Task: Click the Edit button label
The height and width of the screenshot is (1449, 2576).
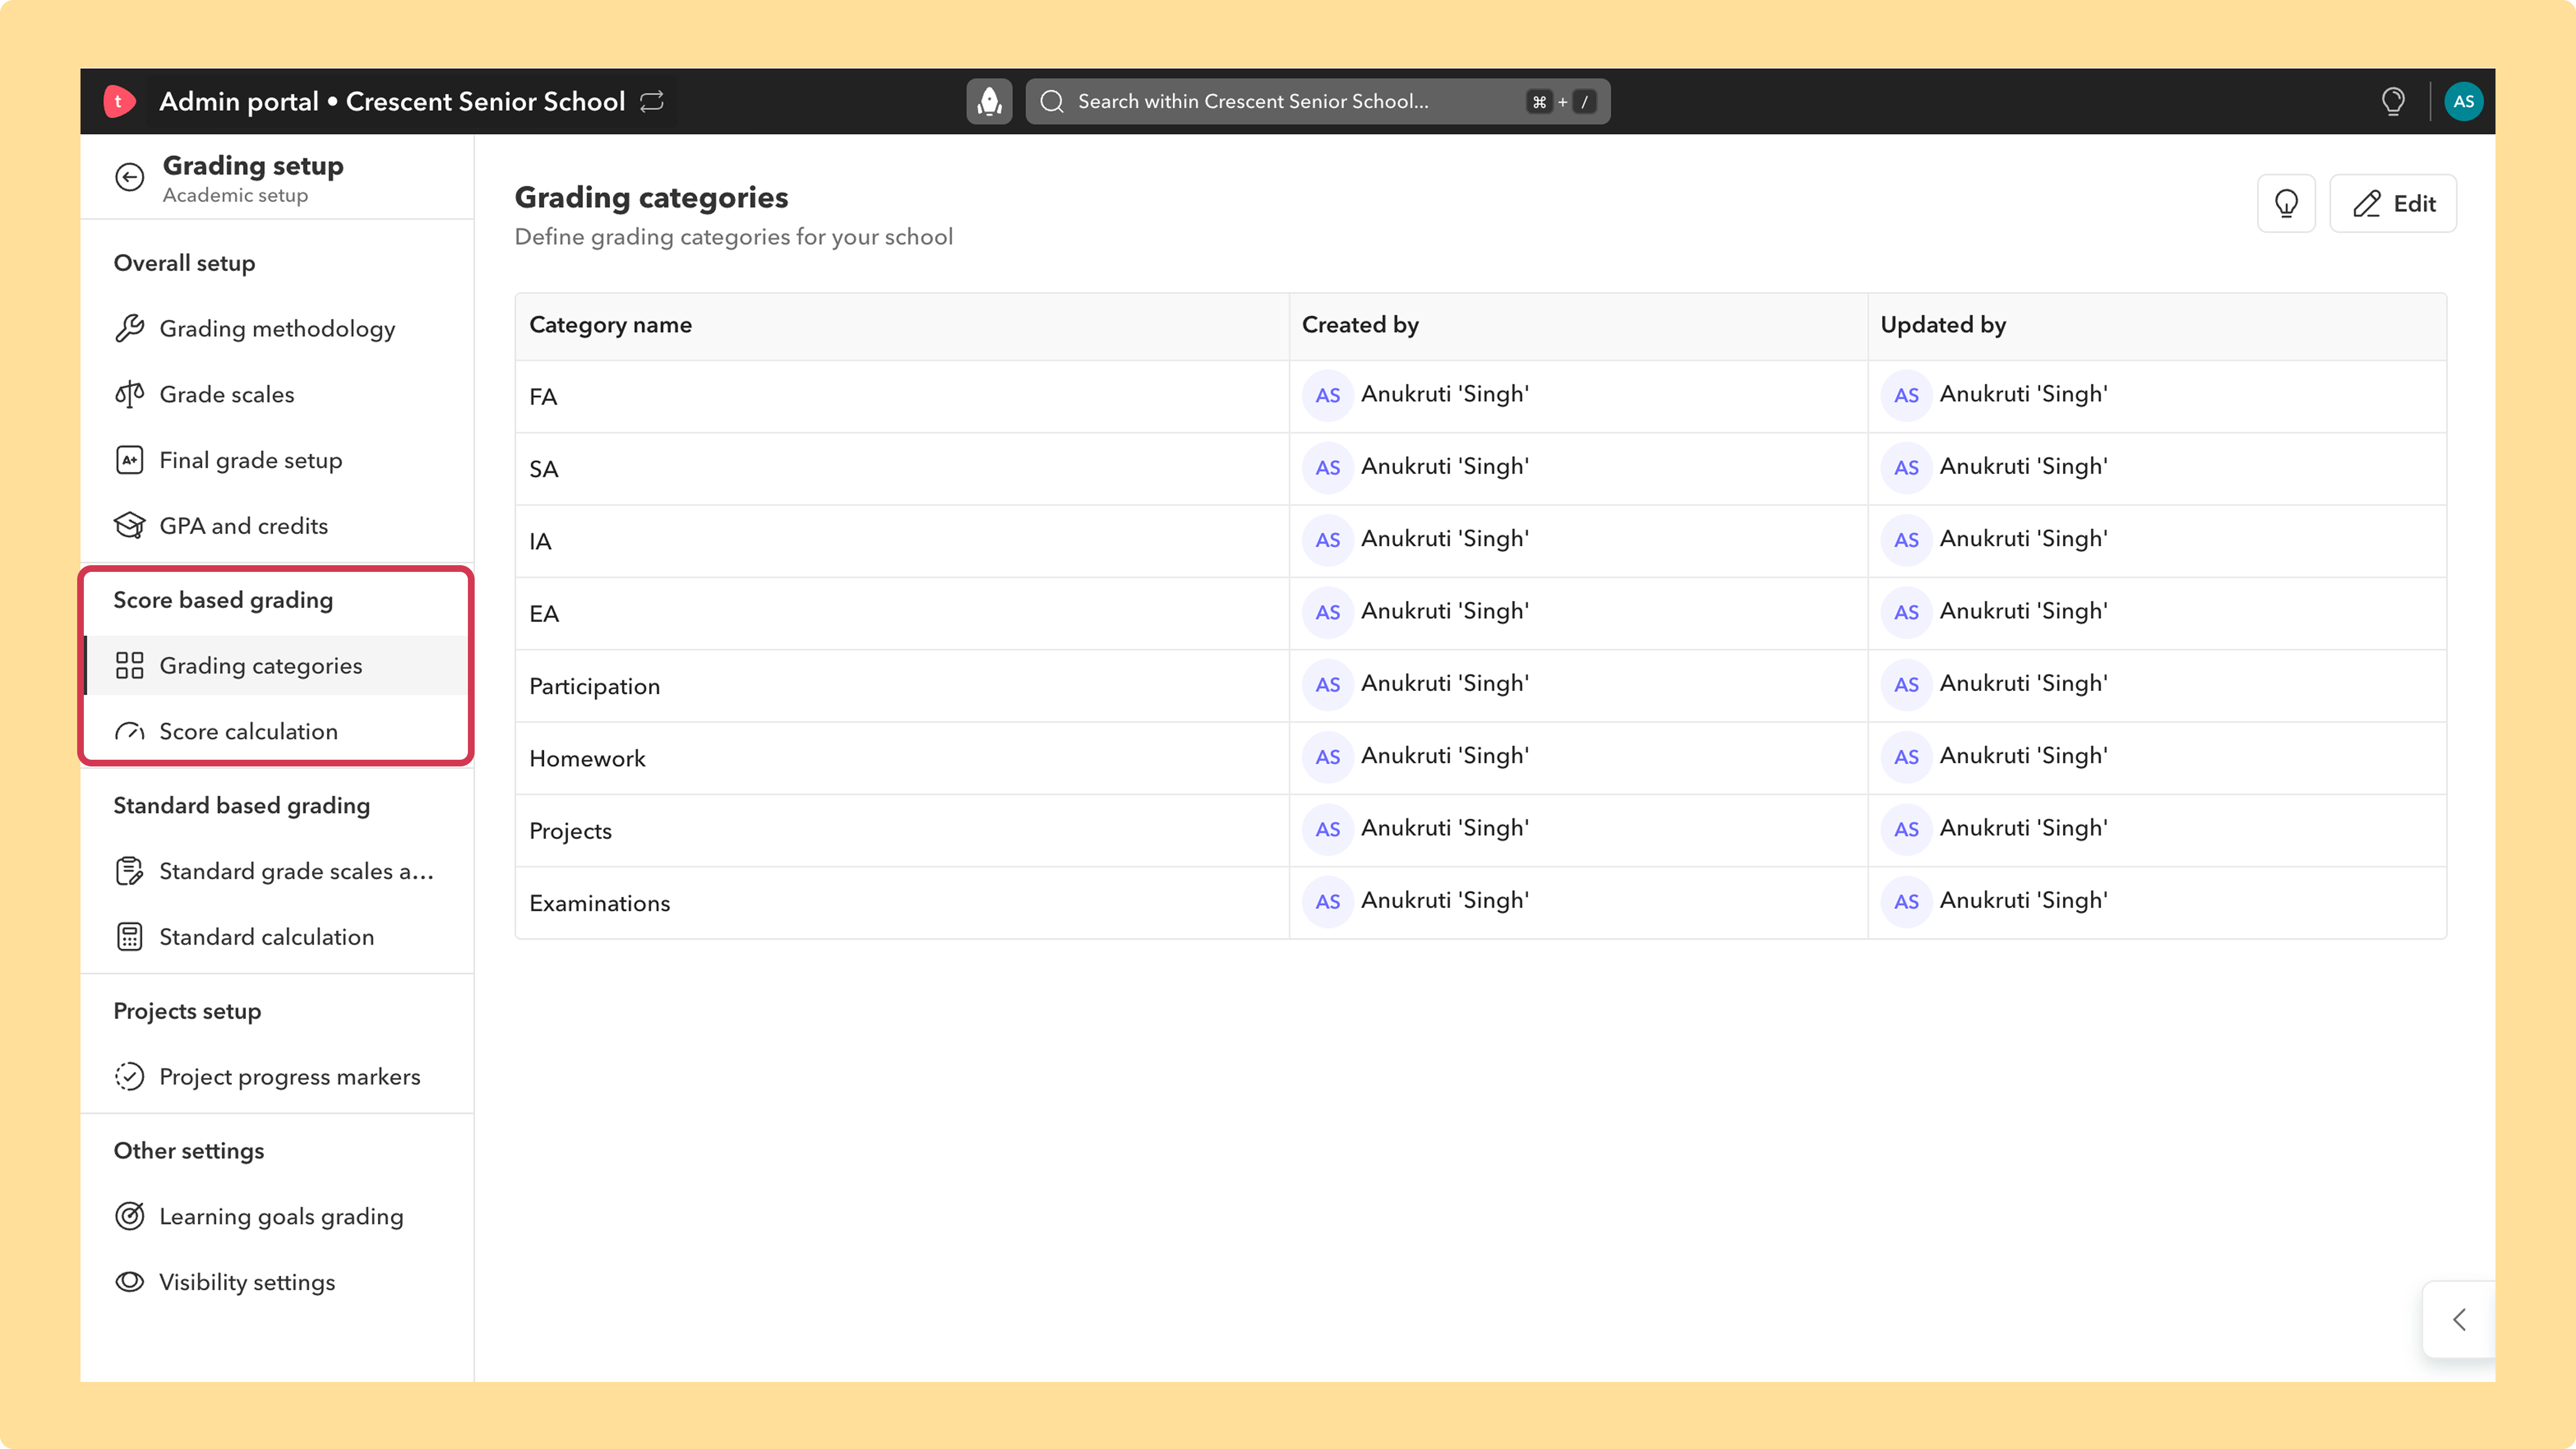Action: click(x=2414, y=204)
